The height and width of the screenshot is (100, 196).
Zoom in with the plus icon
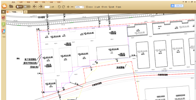tap(68, 7)
